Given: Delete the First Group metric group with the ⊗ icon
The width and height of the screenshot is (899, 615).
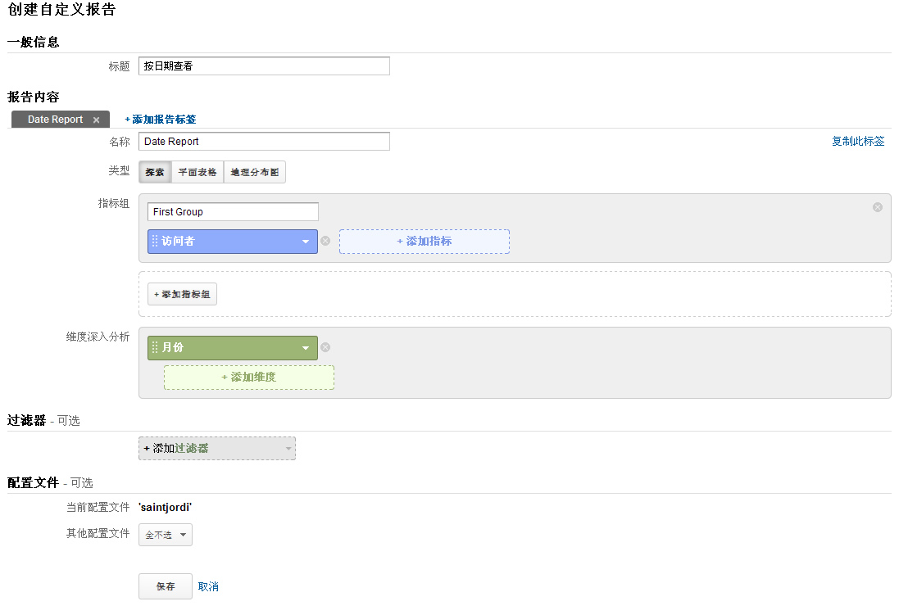Looking at the screenshot, I should pos(877,206).
